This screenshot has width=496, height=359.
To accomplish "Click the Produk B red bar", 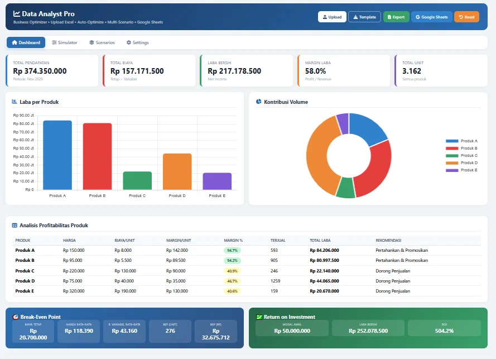I will [x=97, y=156].
